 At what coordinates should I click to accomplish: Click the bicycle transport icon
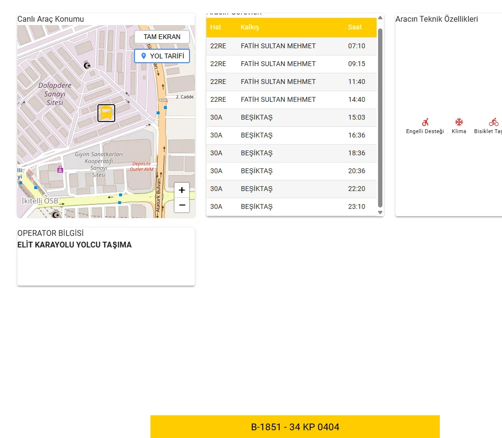pyautogui.click(x=493, y=123)
